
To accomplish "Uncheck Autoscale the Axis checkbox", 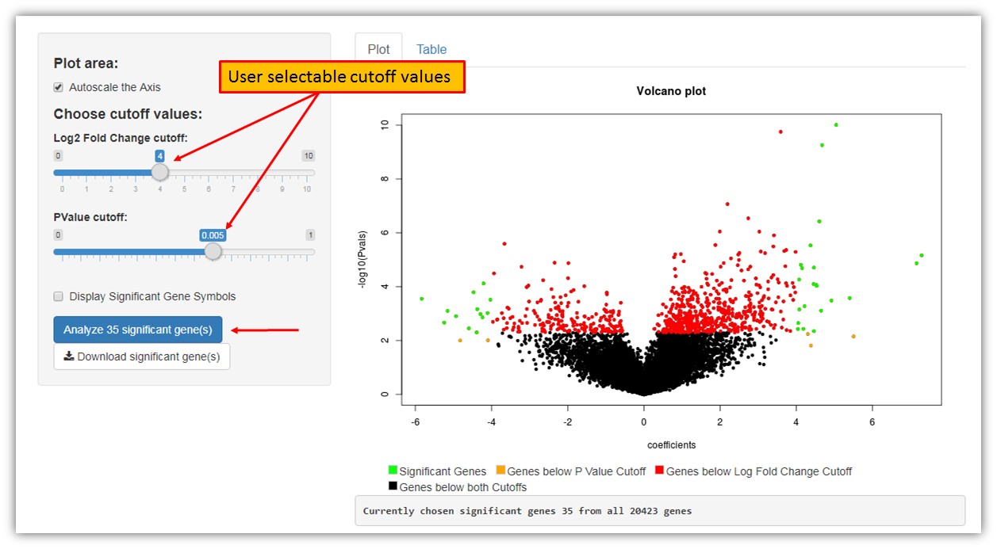I will pyautogui.click(x=58, y=87).
